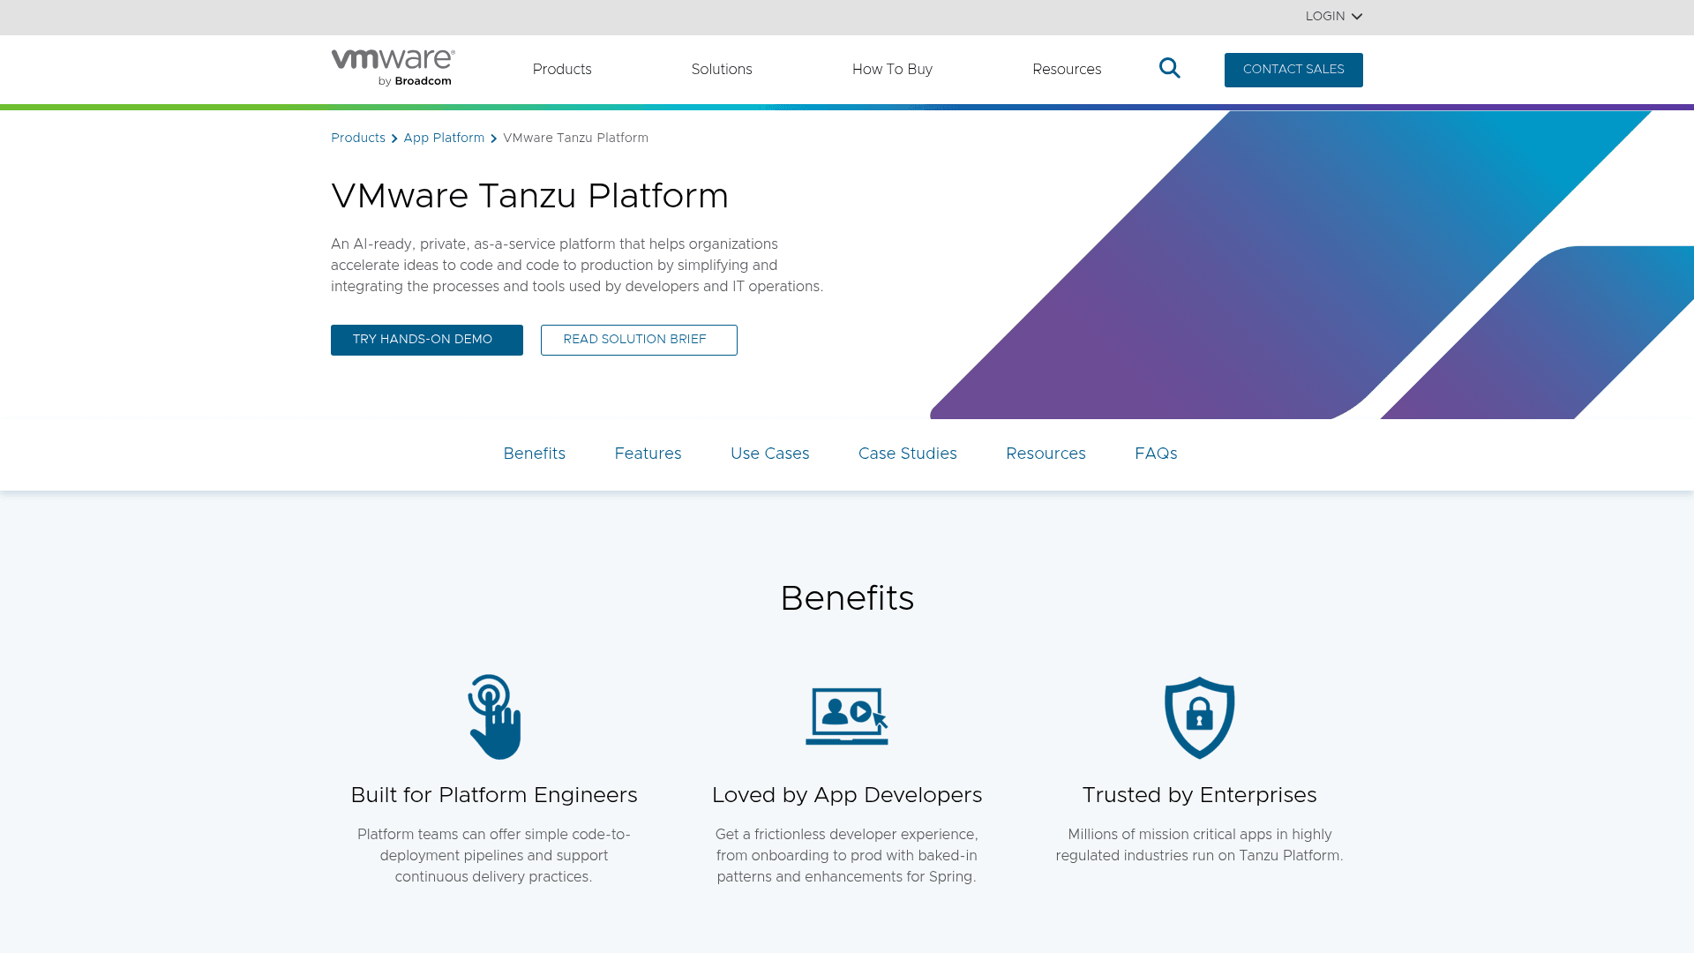Open the Products menu in the header
Screen dimensions: 1694x953
(562, 70)
